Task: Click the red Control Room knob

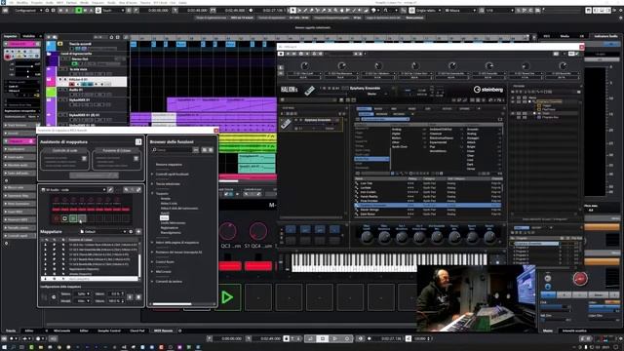Action: coord(580,279)
